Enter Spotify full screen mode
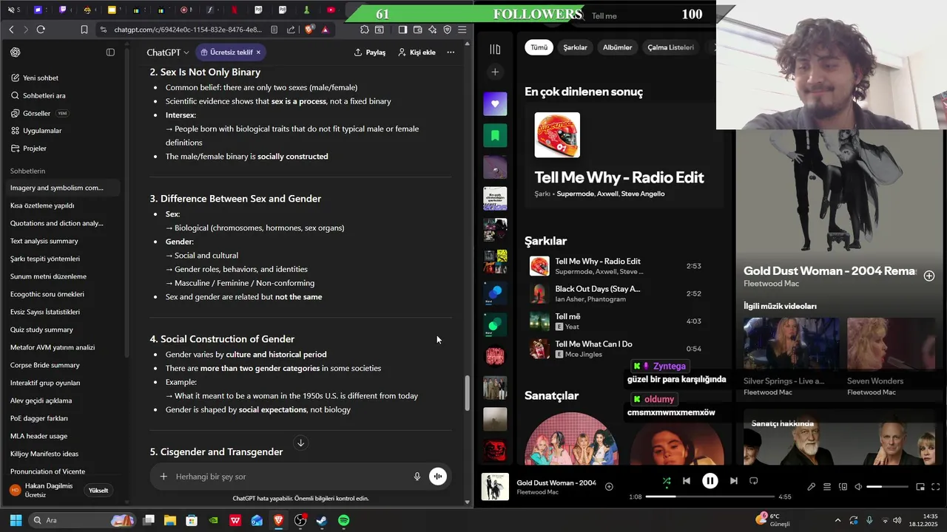This screenshot has width=947, height=532. (936, 487)
